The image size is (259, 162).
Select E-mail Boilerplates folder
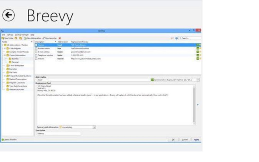point(17,65)
